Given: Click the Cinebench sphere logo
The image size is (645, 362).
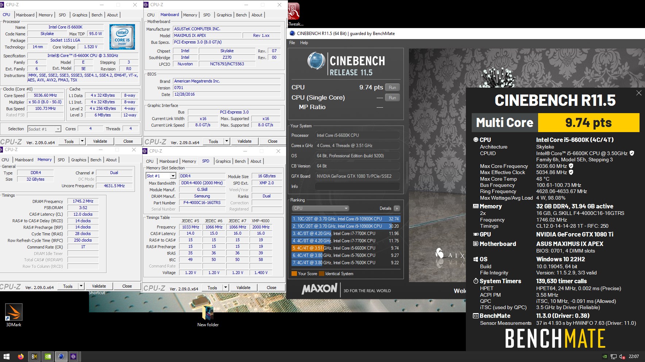Looking at the screenshot, I should click(x=316, y=61).
